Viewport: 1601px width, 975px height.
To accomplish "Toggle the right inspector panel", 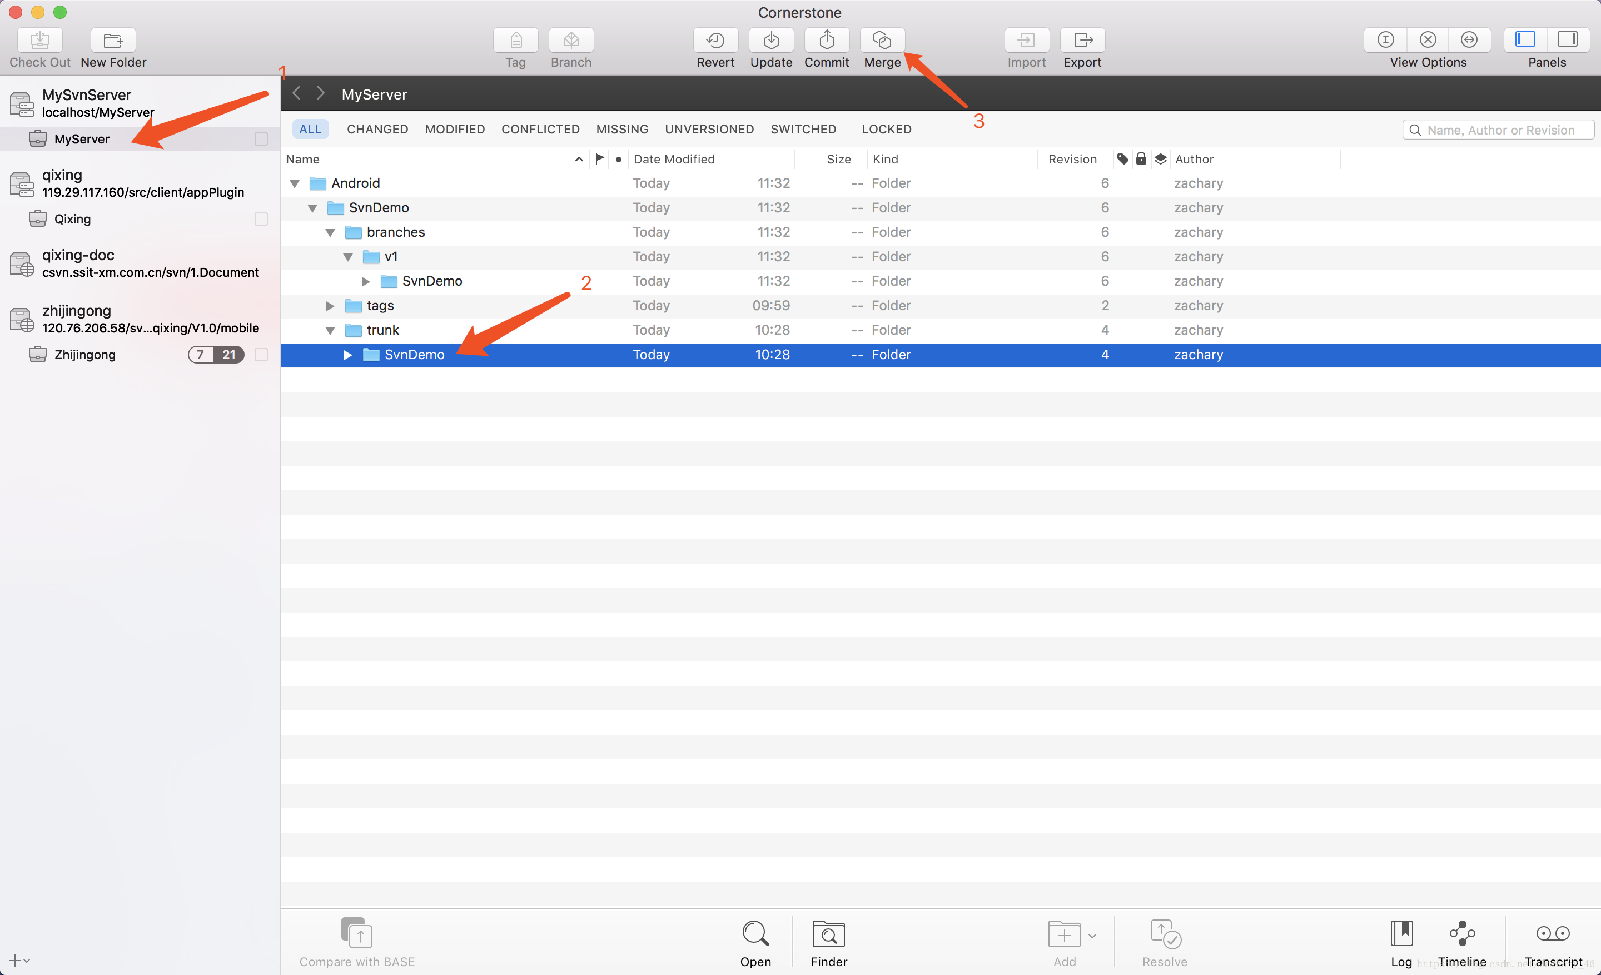I will [x=1568, y=40].
